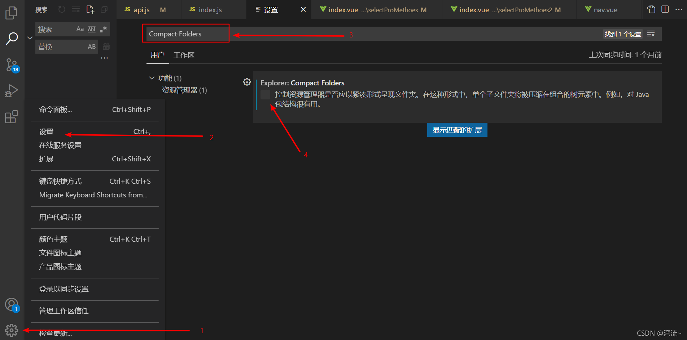The width and height of the screenshot is (687, 340).
Task: Choose 用户代码片段 menu item
Action: coord(95,217)
